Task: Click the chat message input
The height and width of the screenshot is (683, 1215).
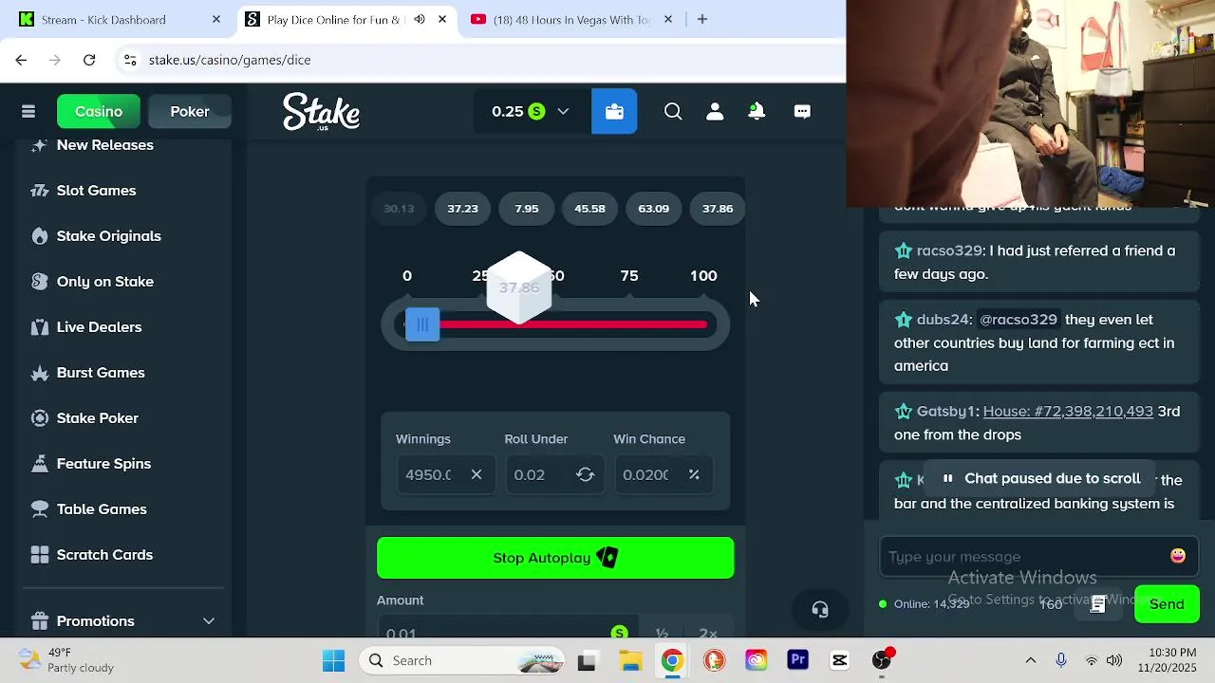Action: (1025, 557)
